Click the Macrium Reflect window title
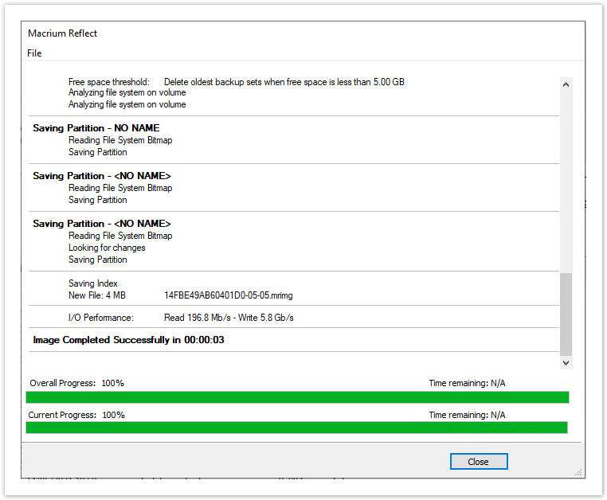 click(62, 33)
